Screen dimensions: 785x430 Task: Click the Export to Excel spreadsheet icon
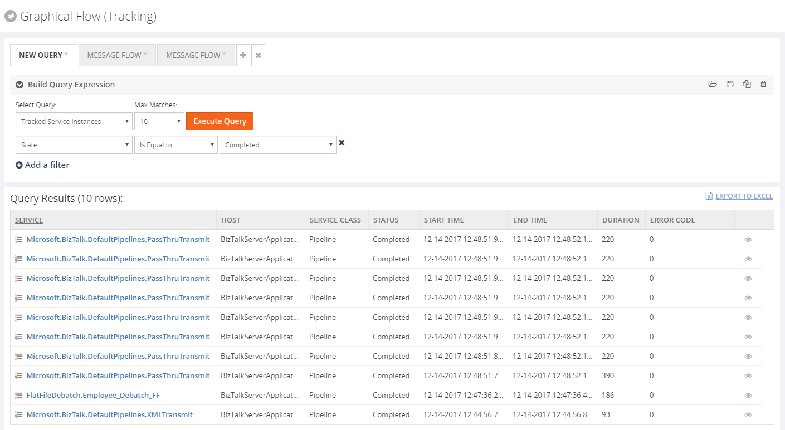click(x=709, y=196)
